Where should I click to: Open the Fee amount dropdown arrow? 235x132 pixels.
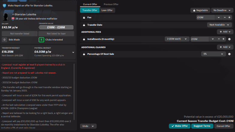point(219,17)
